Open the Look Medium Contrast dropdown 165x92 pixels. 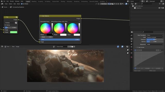click(155, 37)
